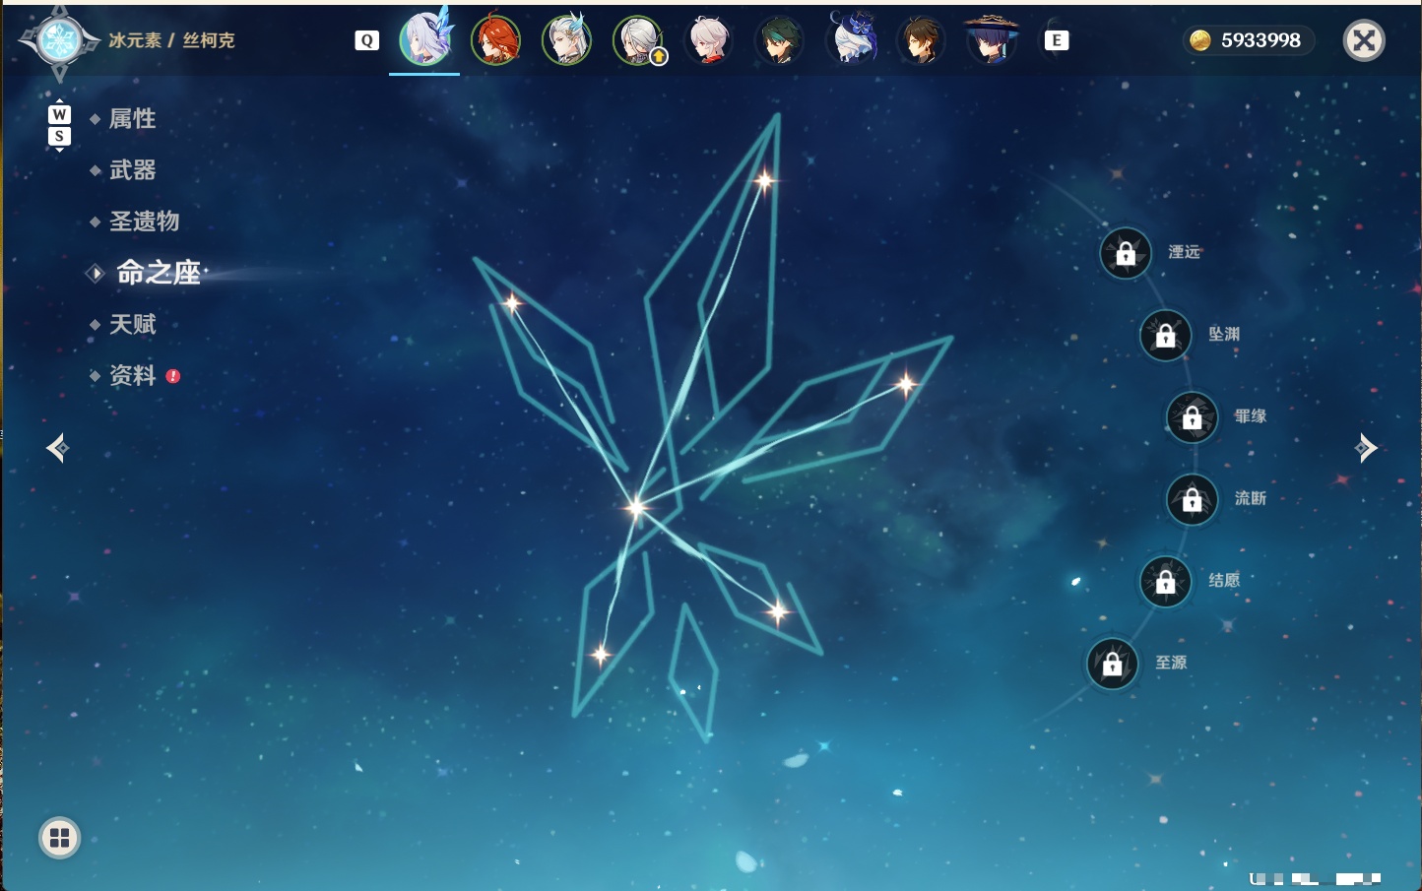1422x891 pixels.
Task: Switch to next character with right arrow
Action: click(1366, 448)
